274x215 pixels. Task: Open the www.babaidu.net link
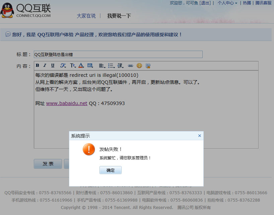[x=67, y=103]
